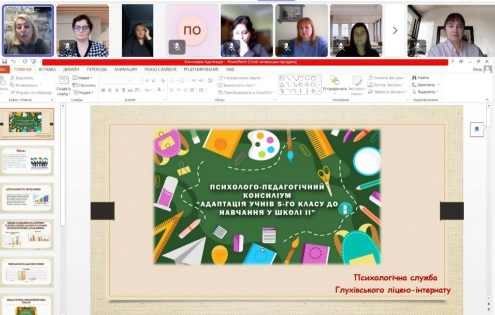The width and height of the screenshot is (495, 315).
Task: Increase the list indent level
Action: pos(201,81)
